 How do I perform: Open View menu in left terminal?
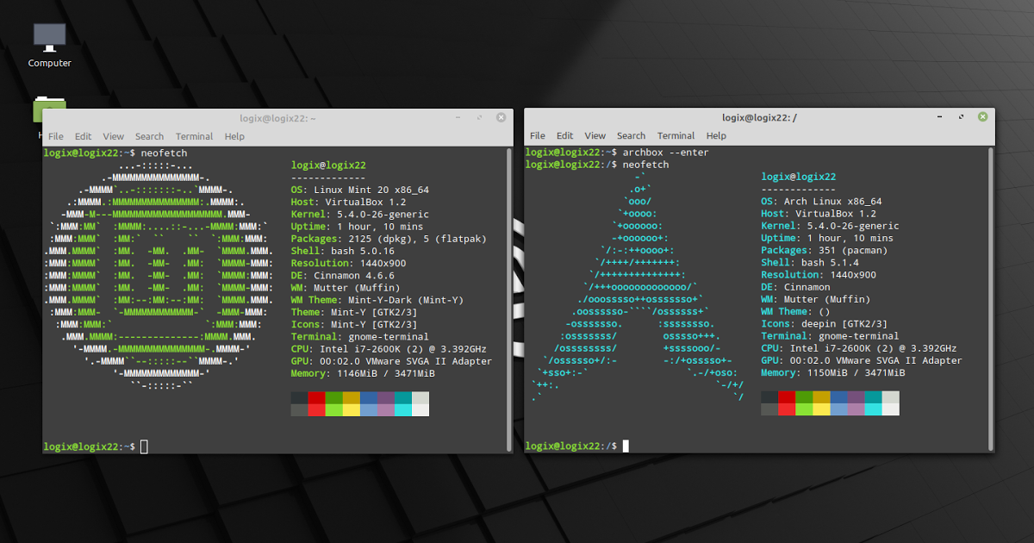(x=114, y=136)
